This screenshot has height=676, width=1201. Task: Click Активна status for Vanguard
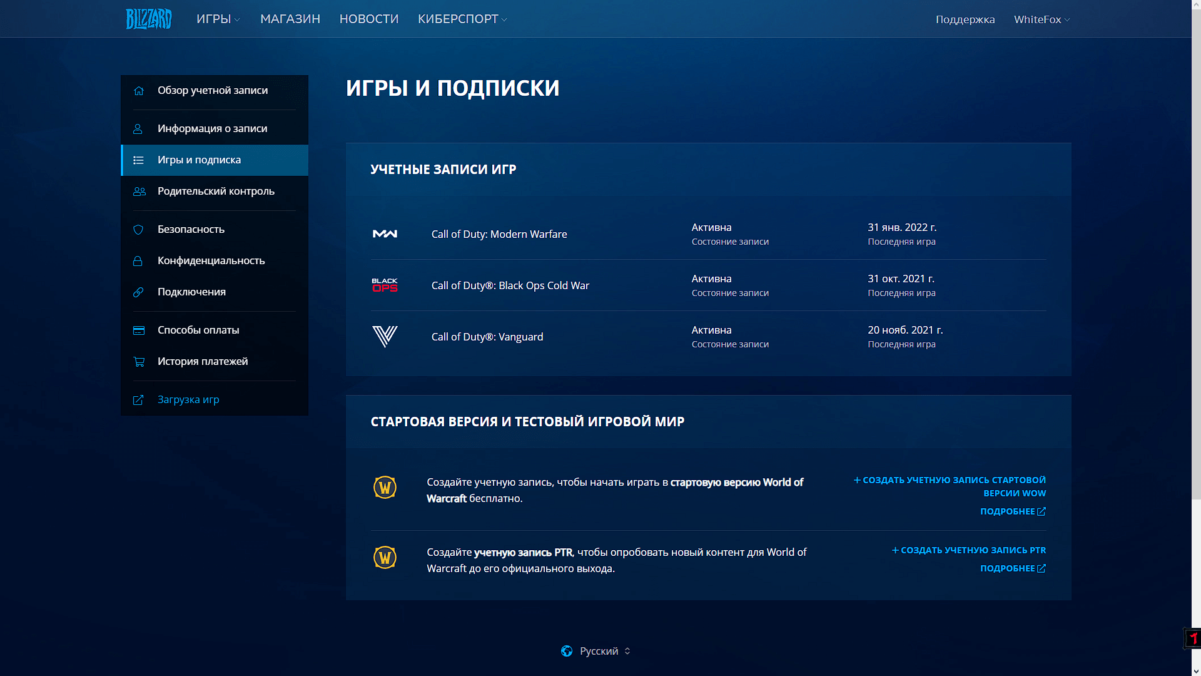click(711, 330)
